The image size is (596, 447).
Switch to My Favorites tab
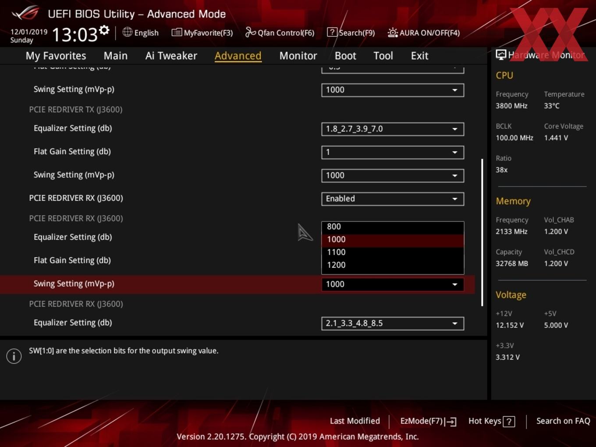point(56,56)
